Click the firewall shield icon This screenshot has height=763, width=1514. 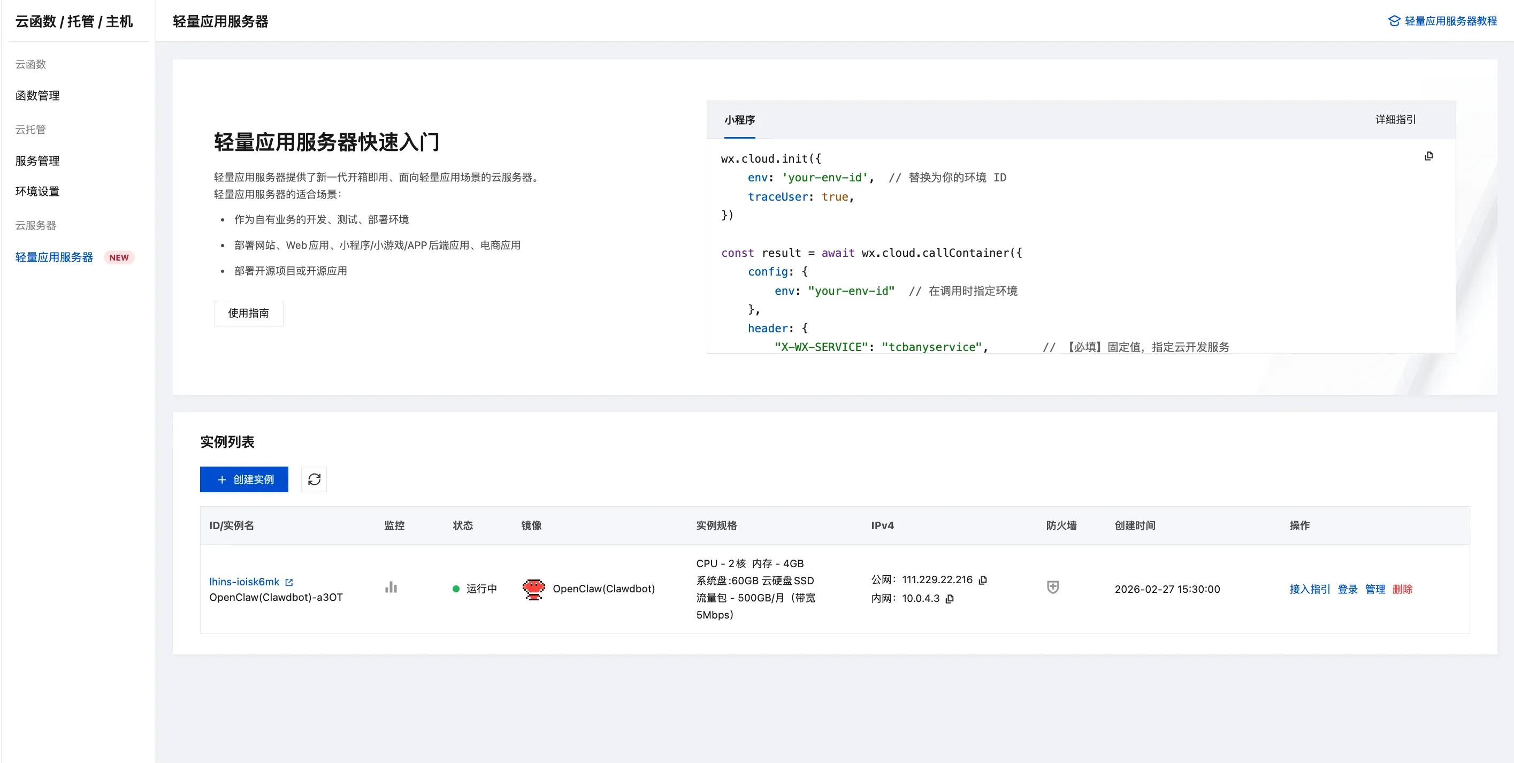[1053, 587]
